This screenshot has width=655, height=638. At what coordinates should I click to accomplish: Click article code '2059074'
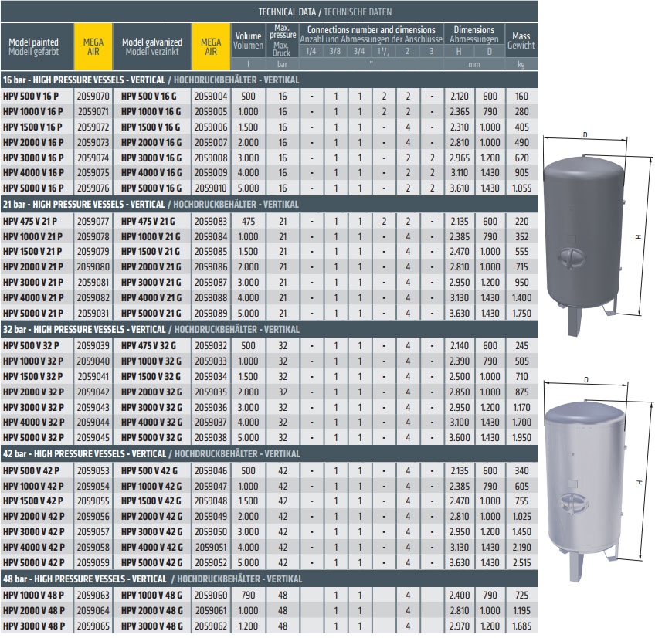pyautogui.click(x=93, y=158)
